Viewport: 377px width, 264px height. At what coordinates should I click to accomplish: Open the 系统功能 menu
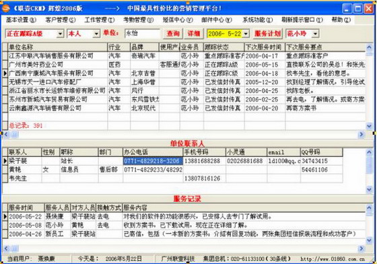[257, 20]
